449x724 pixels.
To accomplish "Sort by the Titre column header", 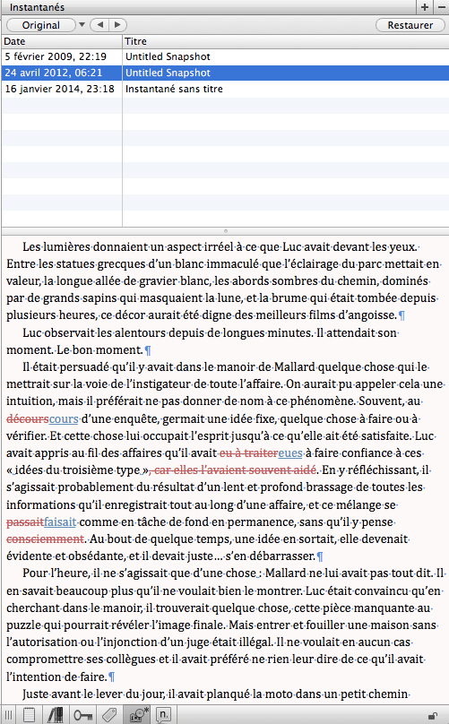I will (x=286, y=41).
